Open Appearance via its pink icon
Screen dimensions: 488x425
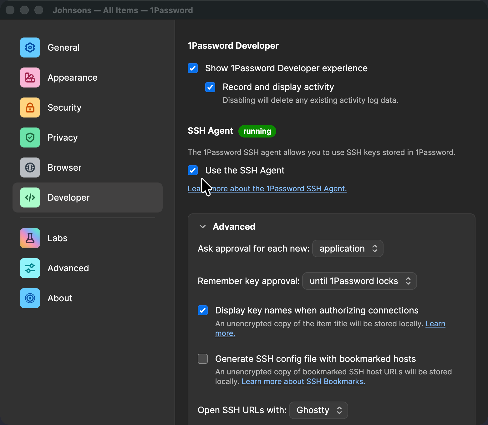tap(30, 77)
